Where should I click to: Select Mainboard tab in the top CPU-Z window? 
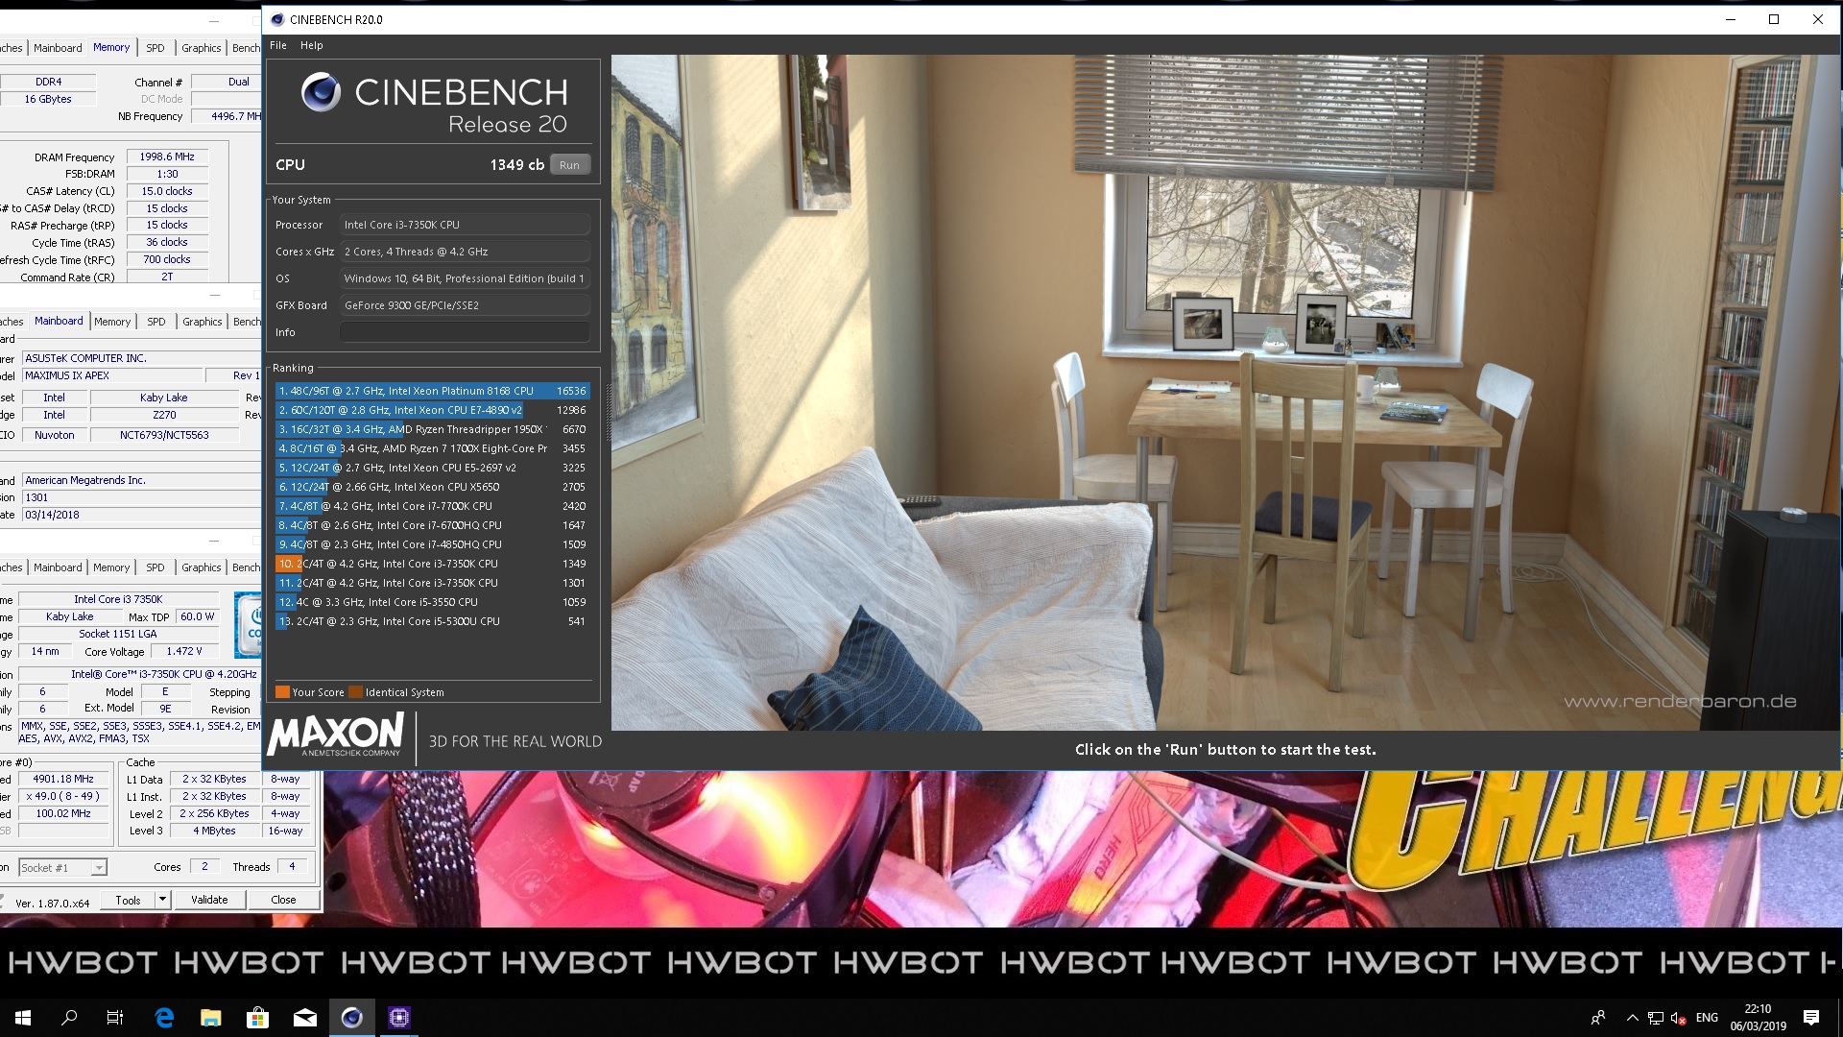click(x=58, y=48)
